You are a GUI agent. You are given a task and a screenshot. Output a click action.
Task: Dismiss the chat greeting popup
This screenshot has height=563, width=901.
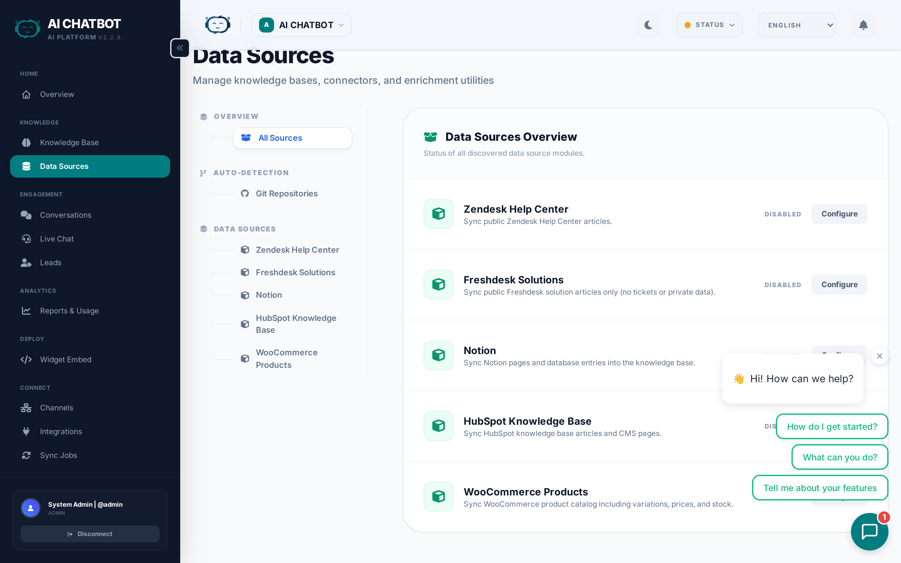pyautogui.click(x=879, y=356)
